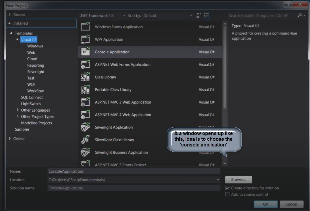Collapse the Visual C# tree node arrow
Image resolution: width=310 pixels, height=211 pixels.
[17, 39]
